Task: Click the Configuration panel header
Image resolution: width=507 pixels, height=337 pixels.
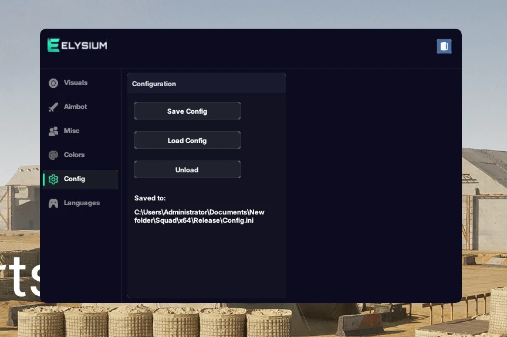Action: click(x=207, y=83)
